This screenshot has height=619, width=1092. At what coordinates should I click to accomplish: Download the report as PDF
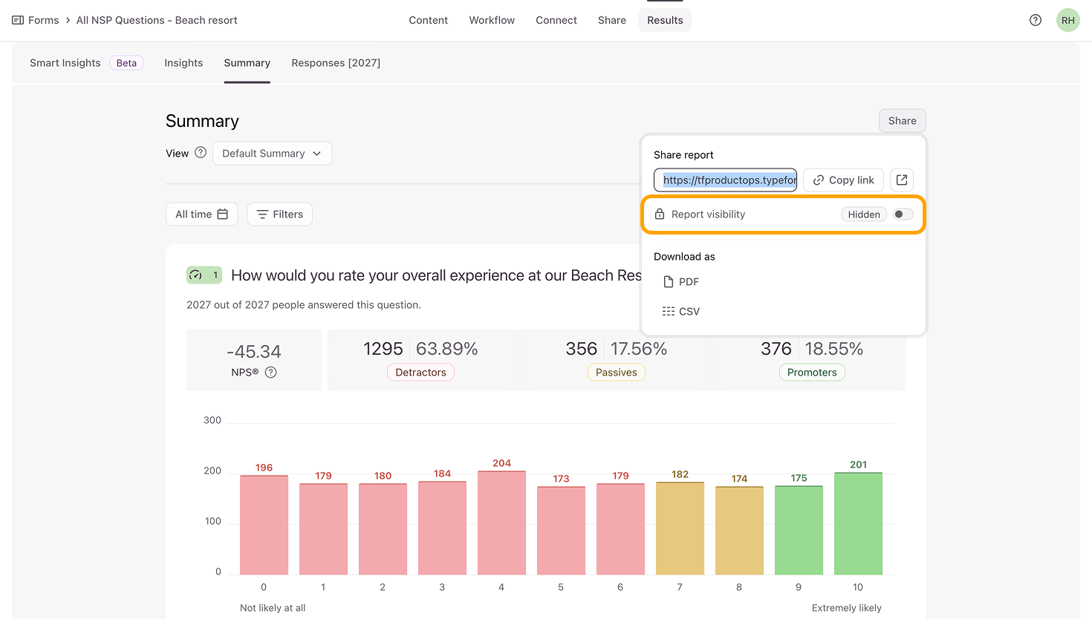(x=680, y=282)
